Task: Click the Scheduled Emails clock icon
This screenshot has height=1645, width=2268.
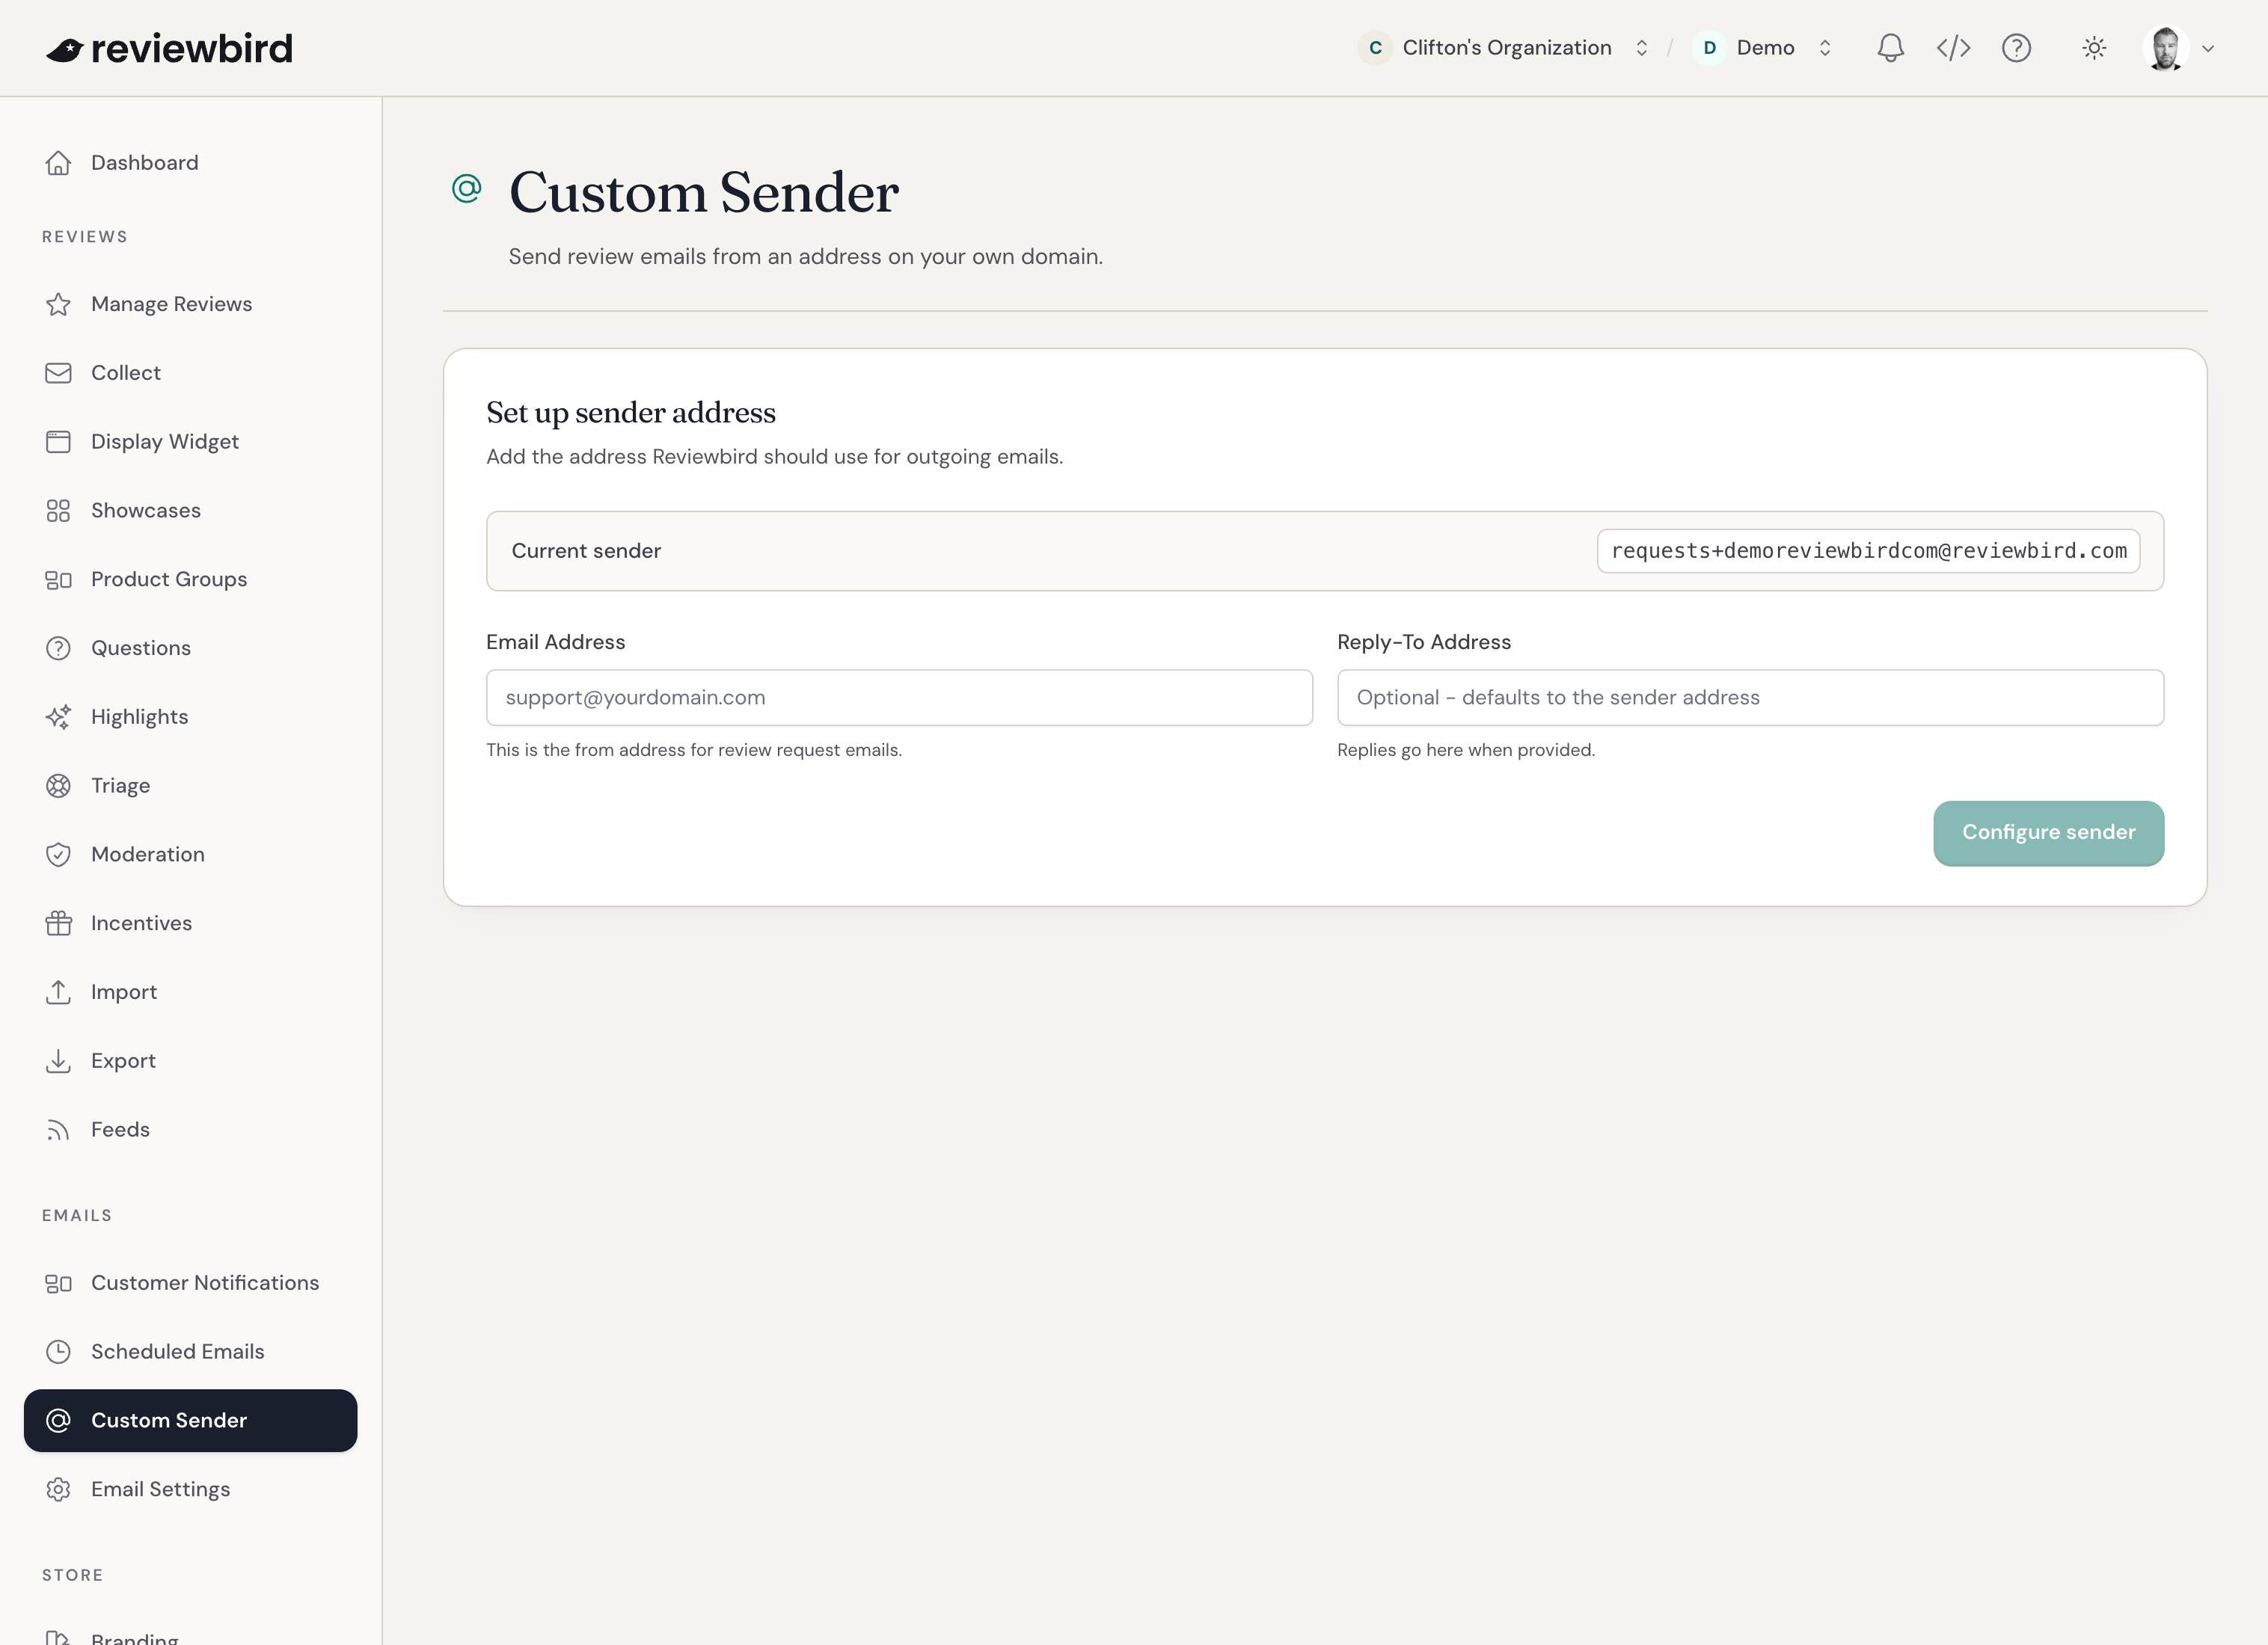Action: 58,1352
